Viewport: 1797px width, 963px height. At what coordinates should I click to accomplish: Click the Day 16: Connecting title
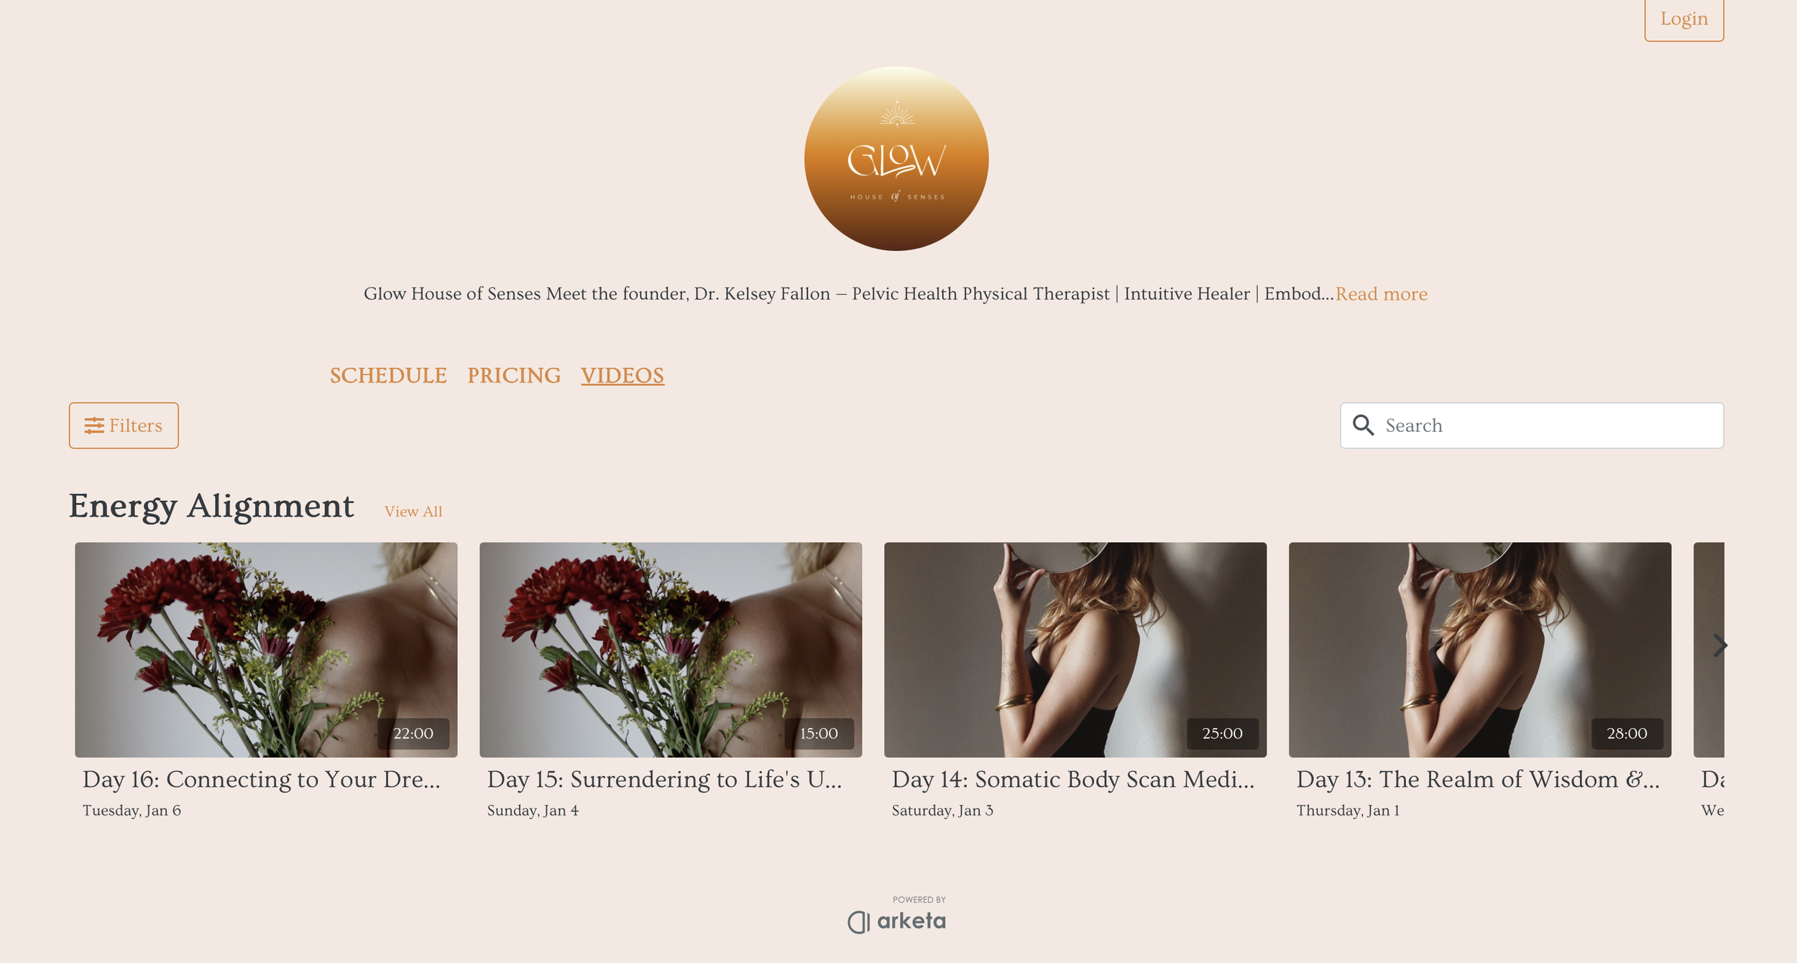coord(262,779)
